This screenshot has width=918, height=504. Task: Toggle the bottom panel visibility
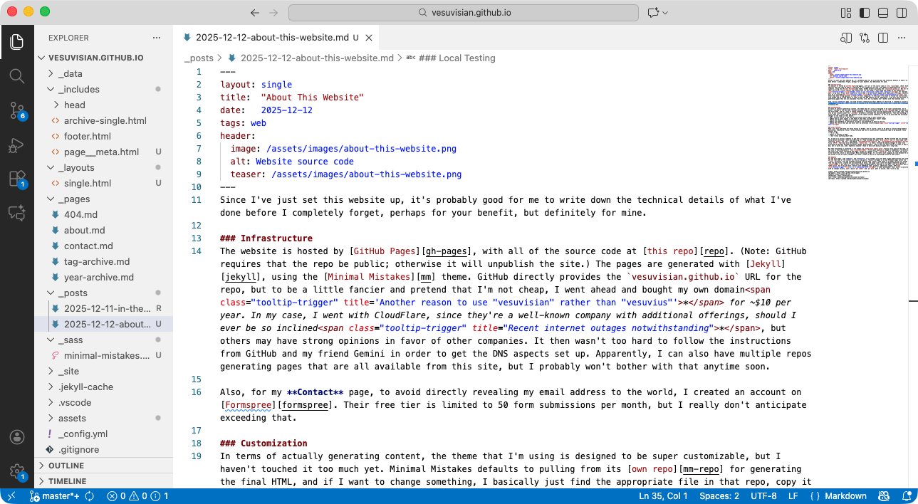[x=883, y=13]
